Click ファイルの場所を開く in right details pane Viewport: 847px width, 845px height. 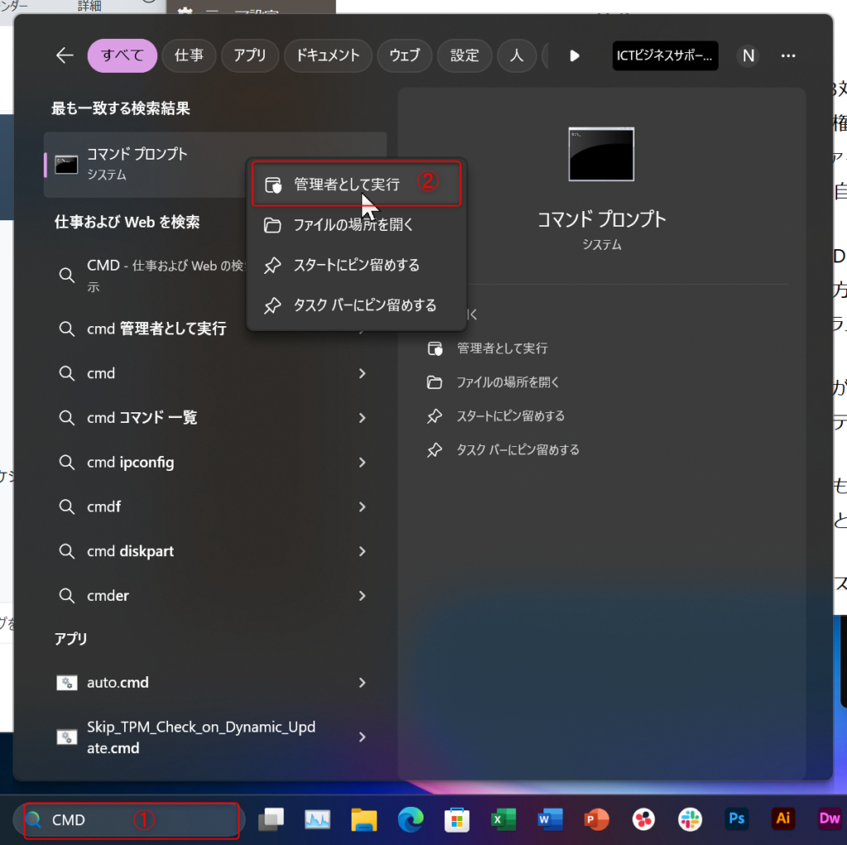click(x=508, y=382)
